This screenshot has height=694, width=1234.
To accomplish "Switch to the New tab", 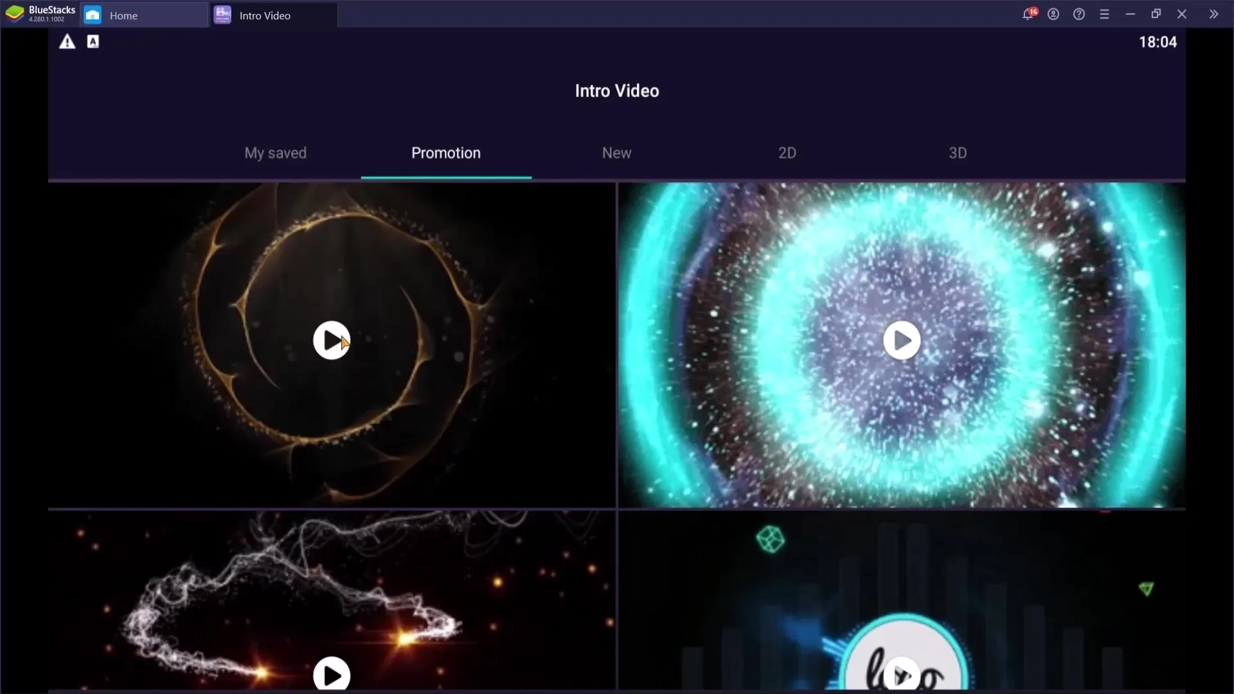I will (615, 152).
